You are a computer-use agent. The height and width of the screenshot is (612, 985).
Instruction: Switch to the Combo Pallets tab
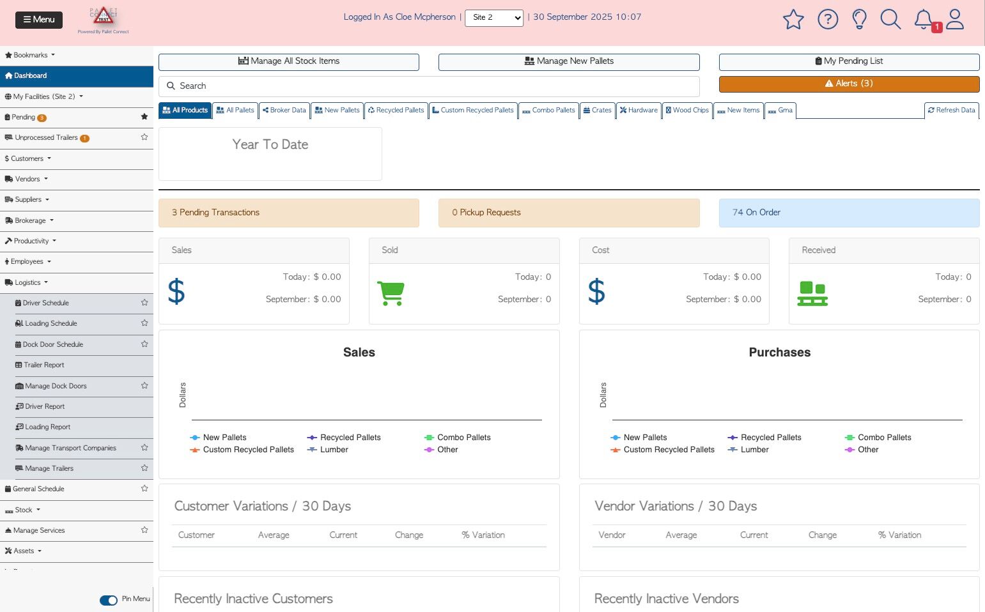click(x=549, y=111)
